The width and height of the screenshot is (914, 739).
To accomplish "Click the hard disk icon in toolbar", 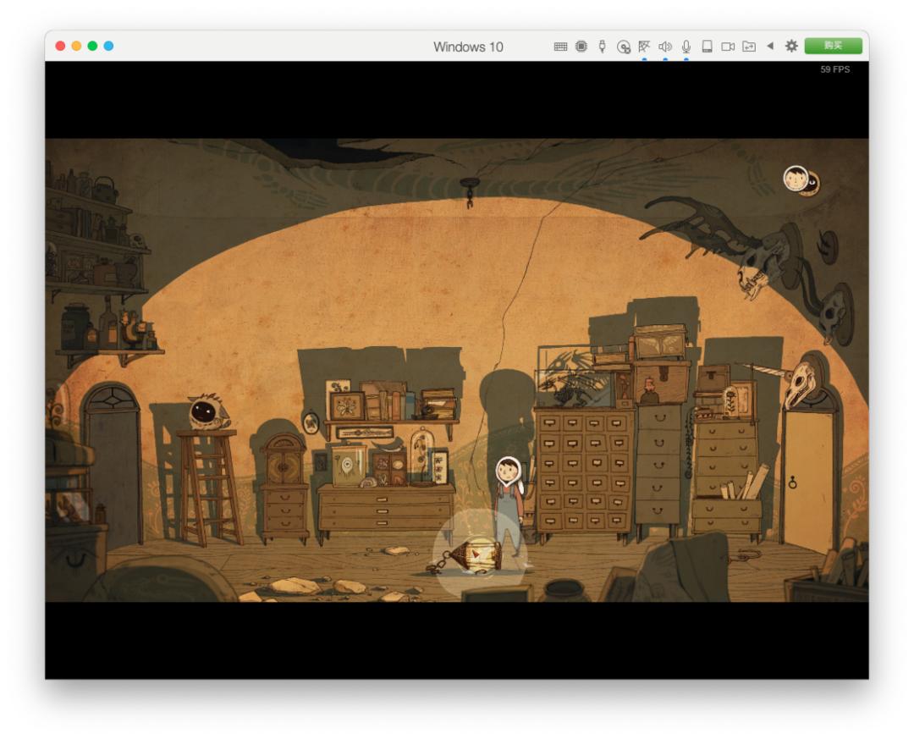I will [x=707, y=47].
